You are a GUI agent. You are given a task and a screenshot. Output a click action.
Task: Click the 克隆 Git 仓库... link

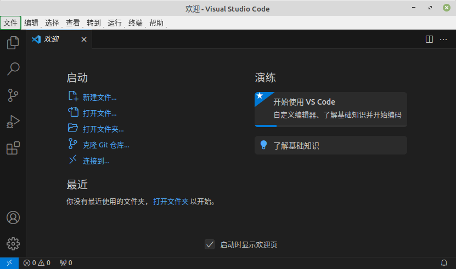tap(106, 145)
